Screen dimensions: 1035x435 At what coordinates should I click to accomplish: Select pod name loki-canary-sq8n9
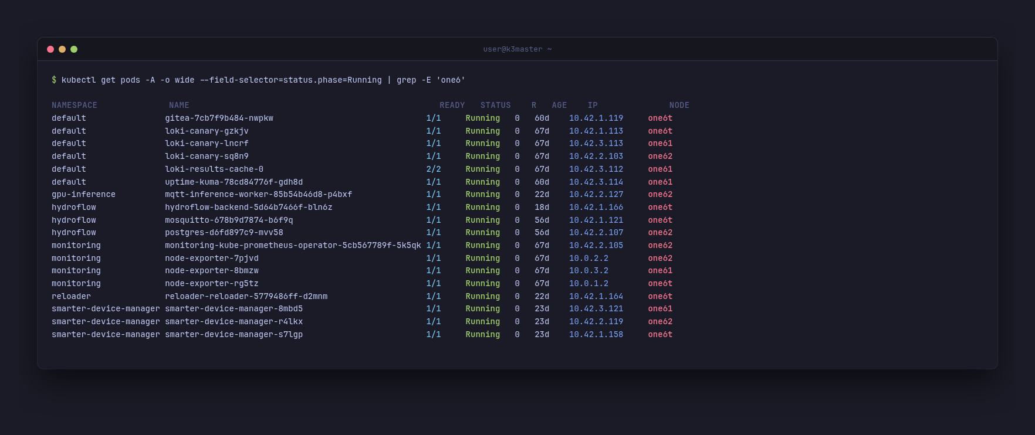point(207,157)
